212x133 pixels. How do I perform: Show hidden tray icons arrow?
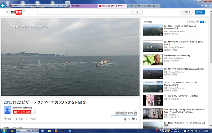point(181,131)
